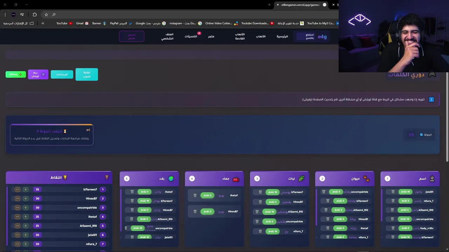Delete b7lareen7's answer in the نبات column
Viewport: 449px width, 252px height.
point(260,192)
